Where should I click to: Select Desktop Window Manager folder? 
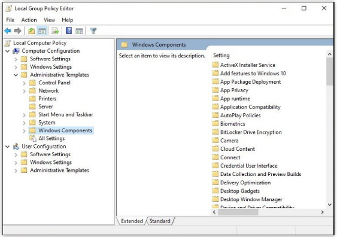pos(251,199)
